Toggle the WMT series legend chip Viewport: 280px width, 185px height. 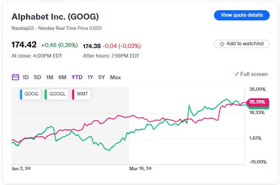(x=81, y=94)
